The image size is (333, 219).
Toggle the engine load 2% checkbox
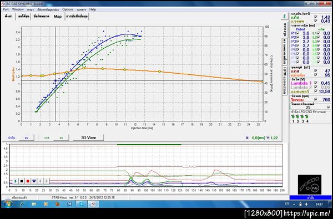pos(329,108)
